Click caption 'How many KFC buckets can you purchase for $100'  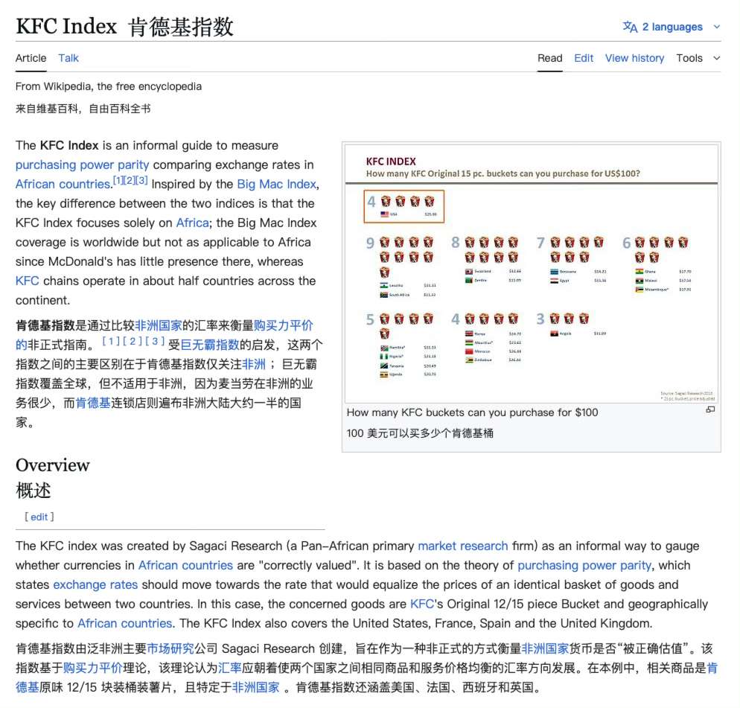click(x=473, y=412)
